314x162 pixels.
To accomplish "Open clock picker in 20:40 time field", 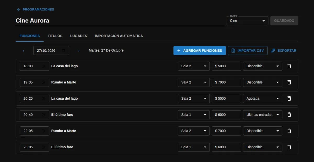I will tap(43, 115).
